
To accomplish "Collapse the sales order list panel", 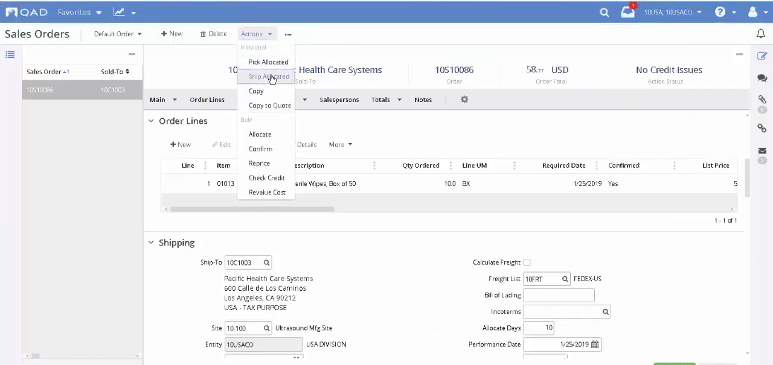I will [x=132, y=54].
